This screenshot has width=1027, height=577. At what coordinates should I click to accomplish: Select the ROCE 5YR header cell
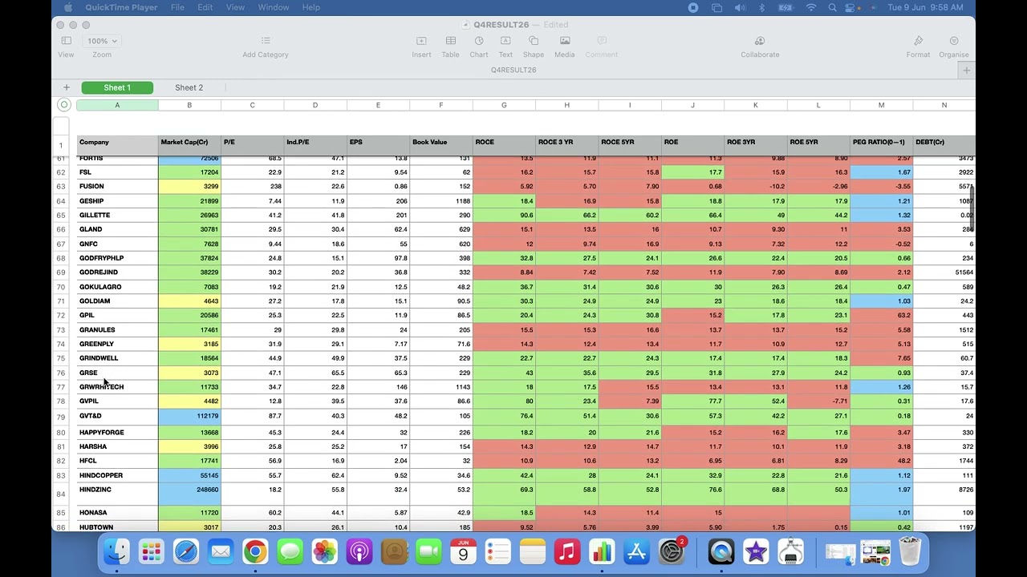click(630, 145)
